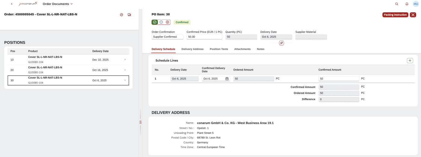Open the notifications bell
Viewport: 421px width, 157px height.
coord(407,4)
